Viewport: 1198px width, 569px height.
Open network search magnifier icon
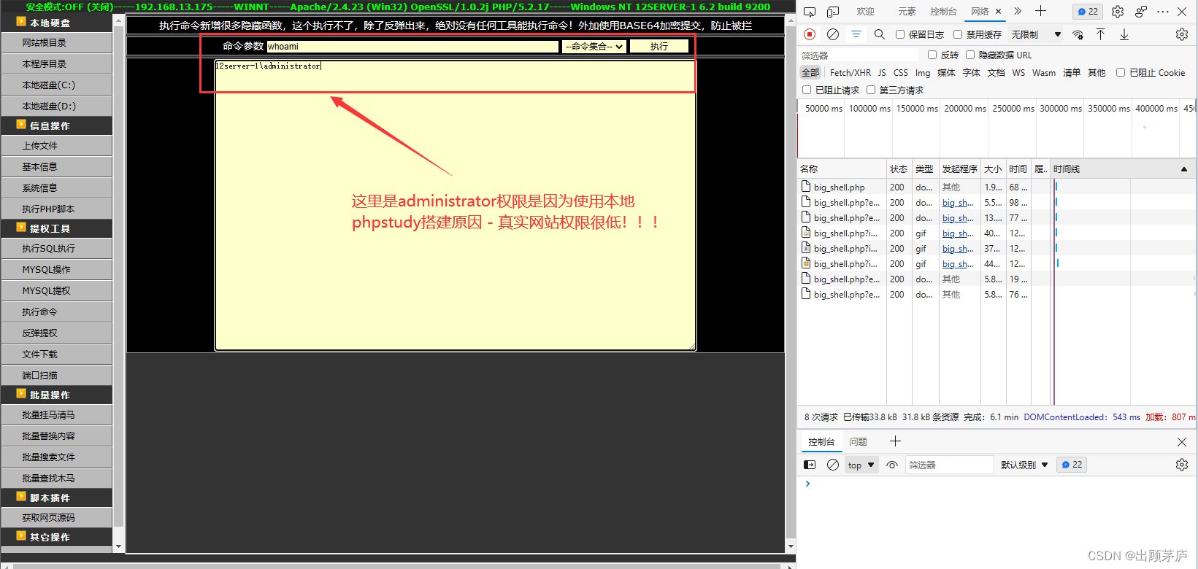(880, 34)
